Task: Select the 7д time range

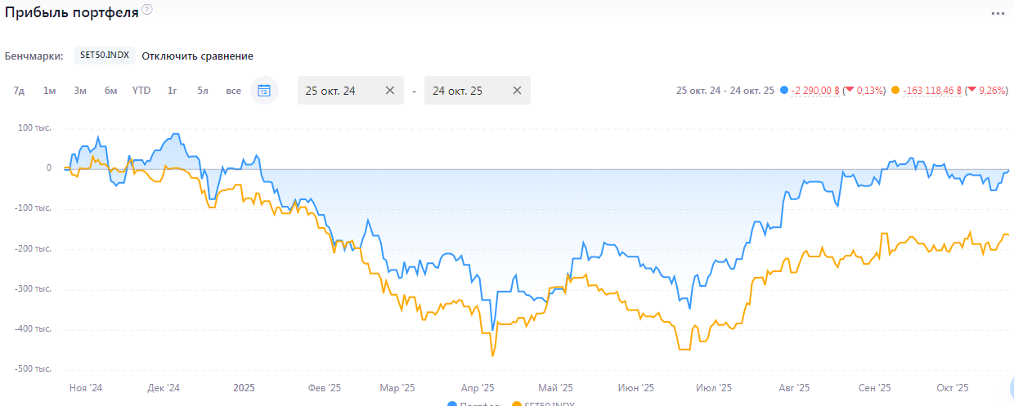Action: [19, 91]
